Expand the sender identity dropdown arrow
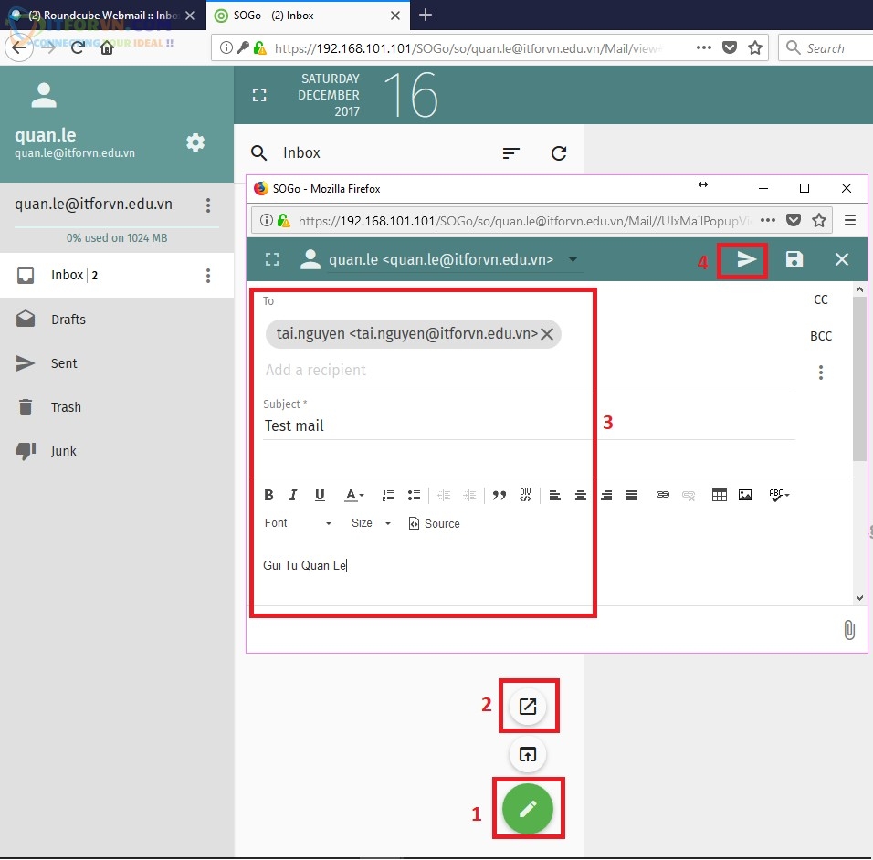The width and height of the screenshot is (873, 860). tap(573, 259)
